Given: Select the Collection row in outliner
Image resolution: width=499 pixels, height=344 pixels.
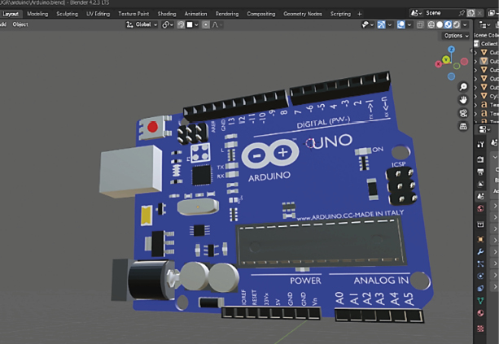Looking at the screenshot, I should [x=486, y=44].
